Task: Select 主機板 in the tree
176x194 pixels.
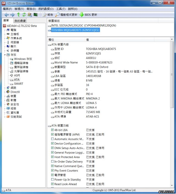Action: [13, 34]
